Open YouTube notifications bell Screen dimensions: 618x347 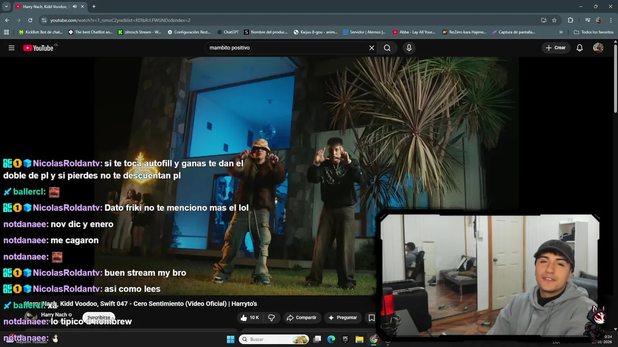(x=580, y=48)
